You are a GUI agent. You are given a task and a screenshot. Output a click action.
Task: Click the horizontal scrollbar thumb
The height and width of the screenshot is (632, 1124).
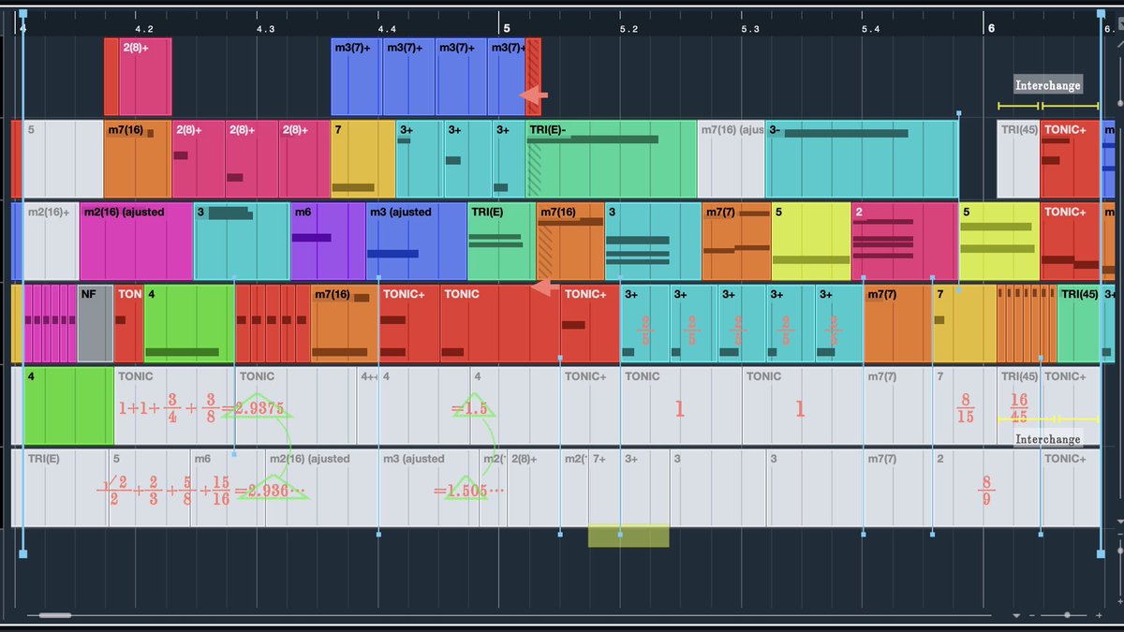[55, 615]
